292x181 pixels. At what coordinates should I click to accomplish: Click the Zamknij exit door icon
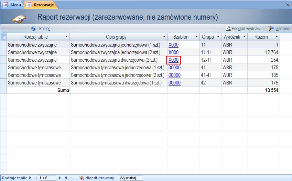pos(271,29)
